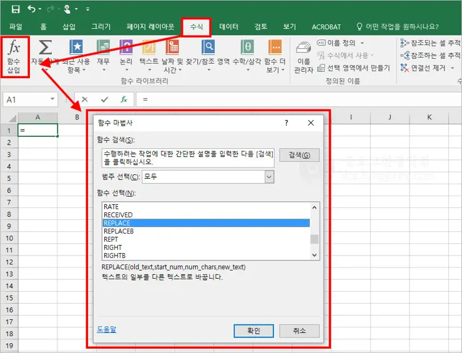
Task: Select REPLACEB in function list
Action: (206, 231)
